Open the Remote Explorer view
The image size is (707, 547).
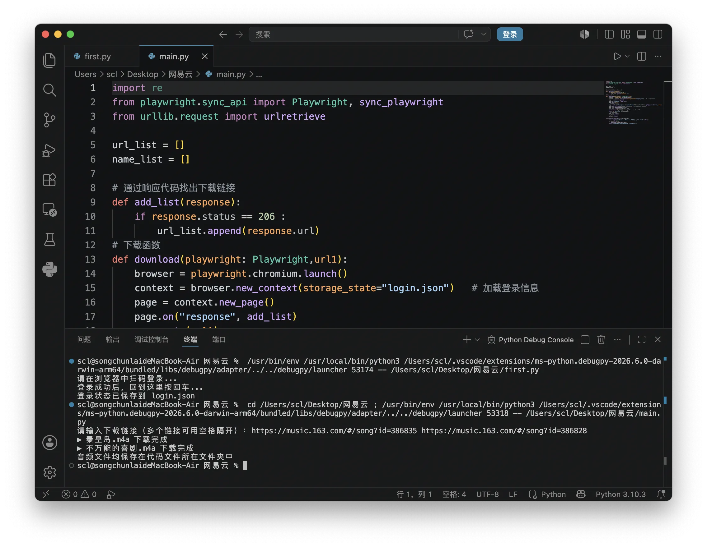coord(49,209)
